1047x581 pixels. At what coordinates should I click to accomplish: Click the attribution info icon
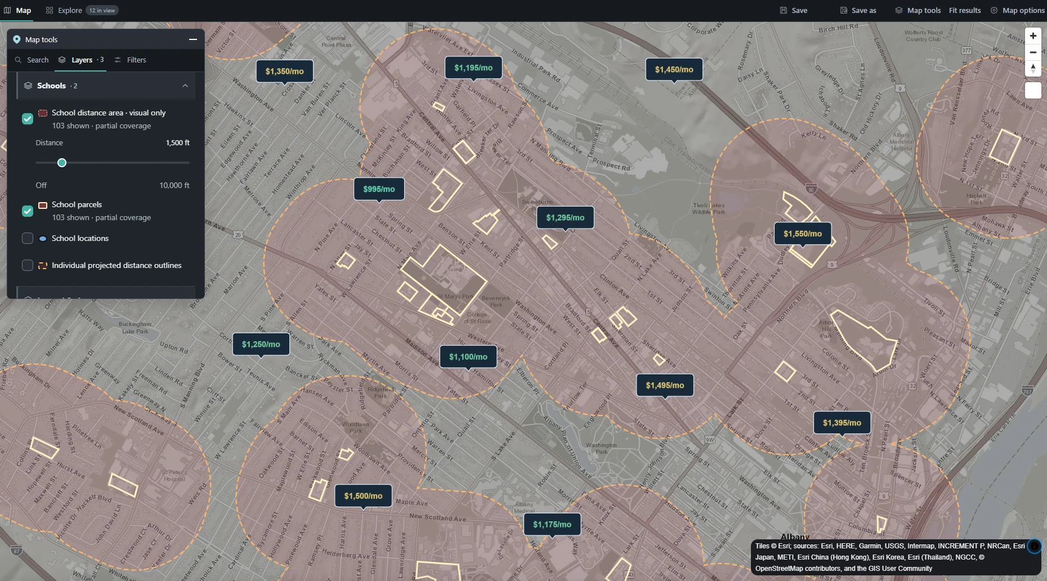coord(1034,546)
